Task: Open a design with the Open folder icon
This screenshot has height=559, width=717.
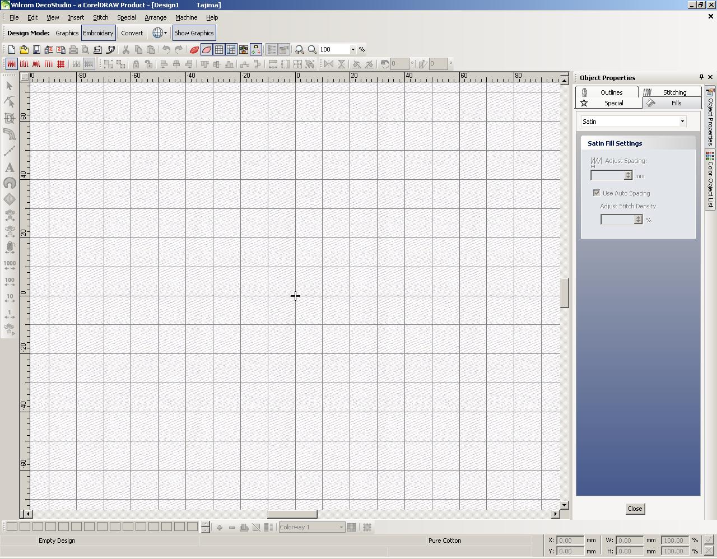Action: pyautogui.click(x=24, y=49)
